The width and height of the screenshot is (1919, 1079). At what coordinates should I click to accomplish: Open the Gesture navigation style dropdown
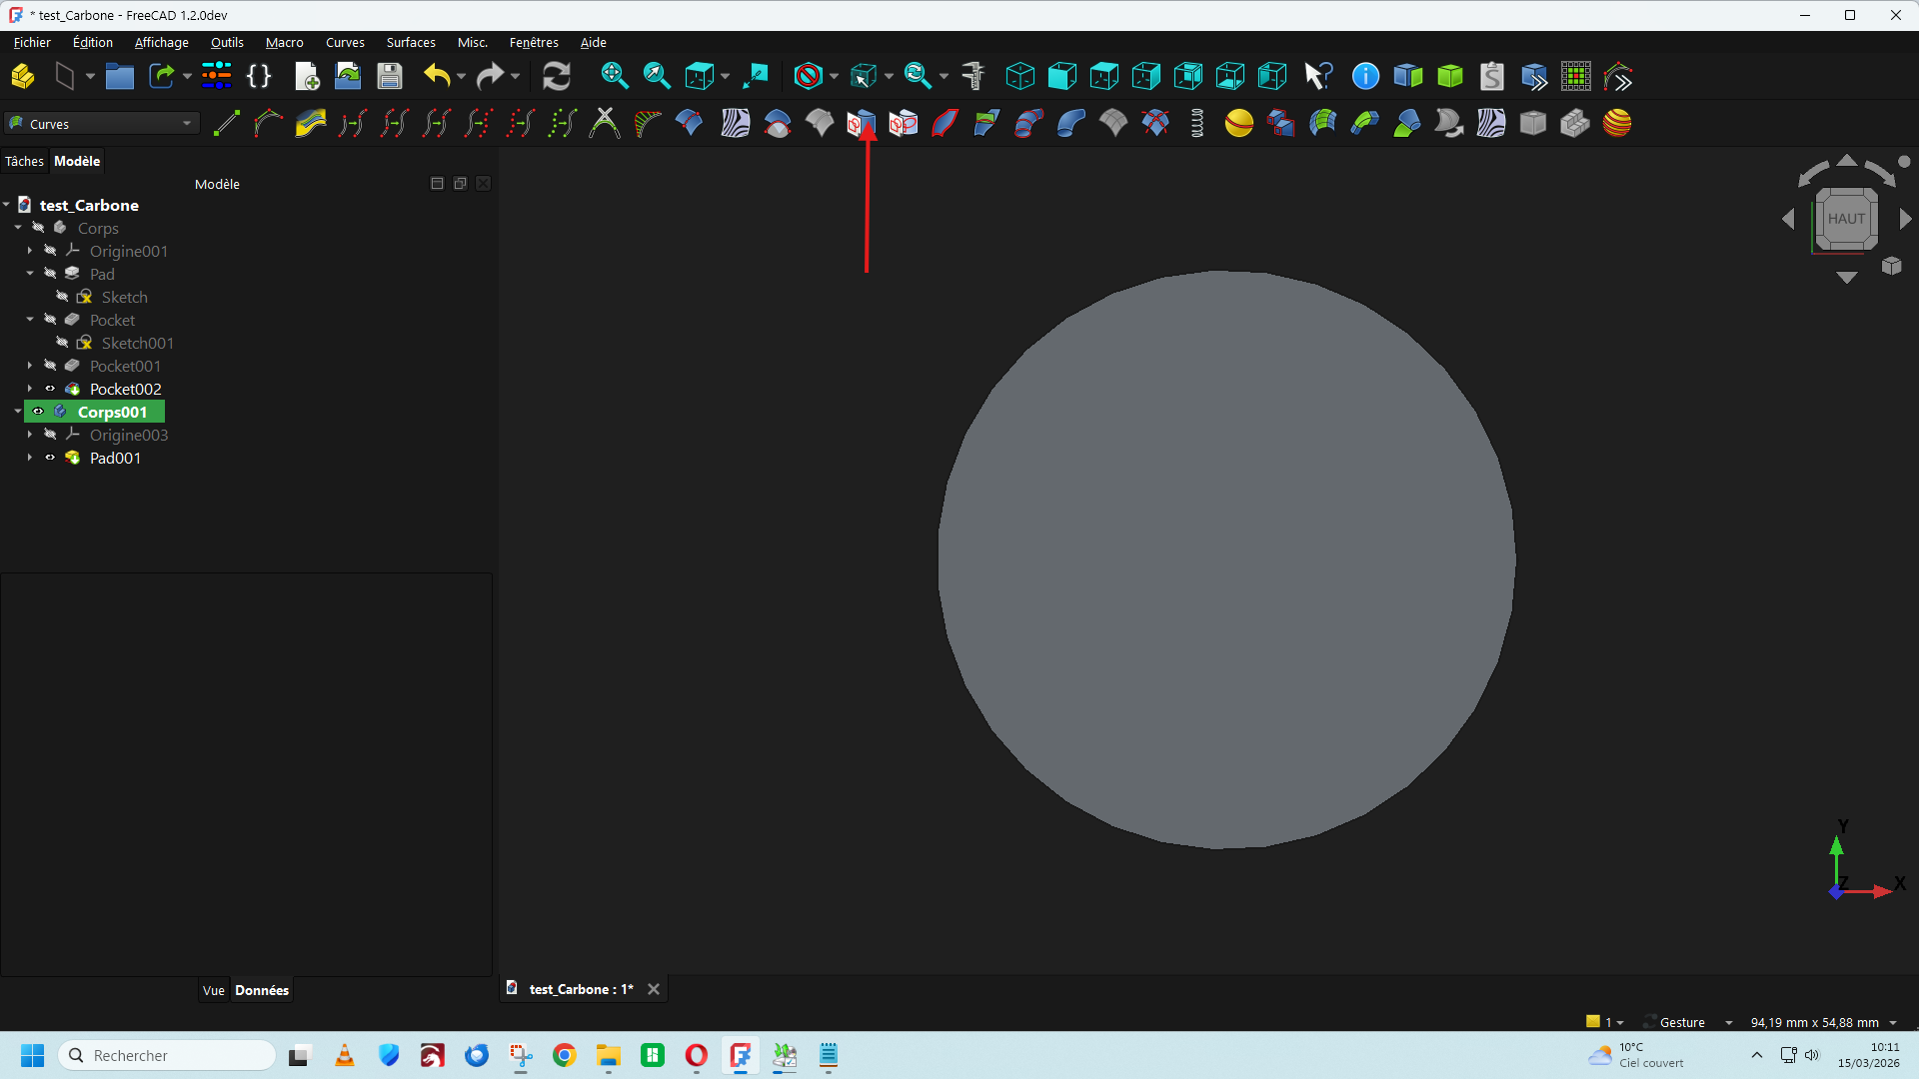click(1688, 1022)
